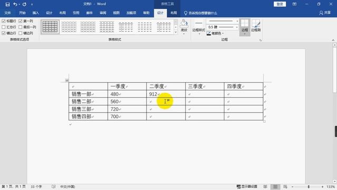Click the 中文(中国) language indicator
Screen dimensions: 337x190
point(67,186)
